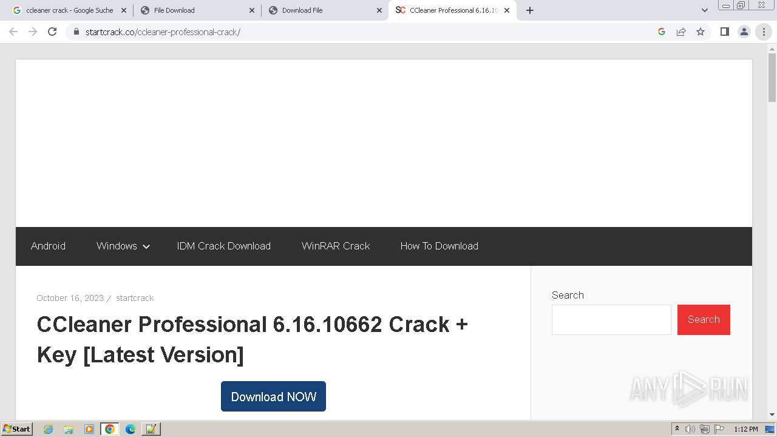Click the address bar URL
Image resolution: width=777 pixels, height=437 pixels.
(163, 32)
